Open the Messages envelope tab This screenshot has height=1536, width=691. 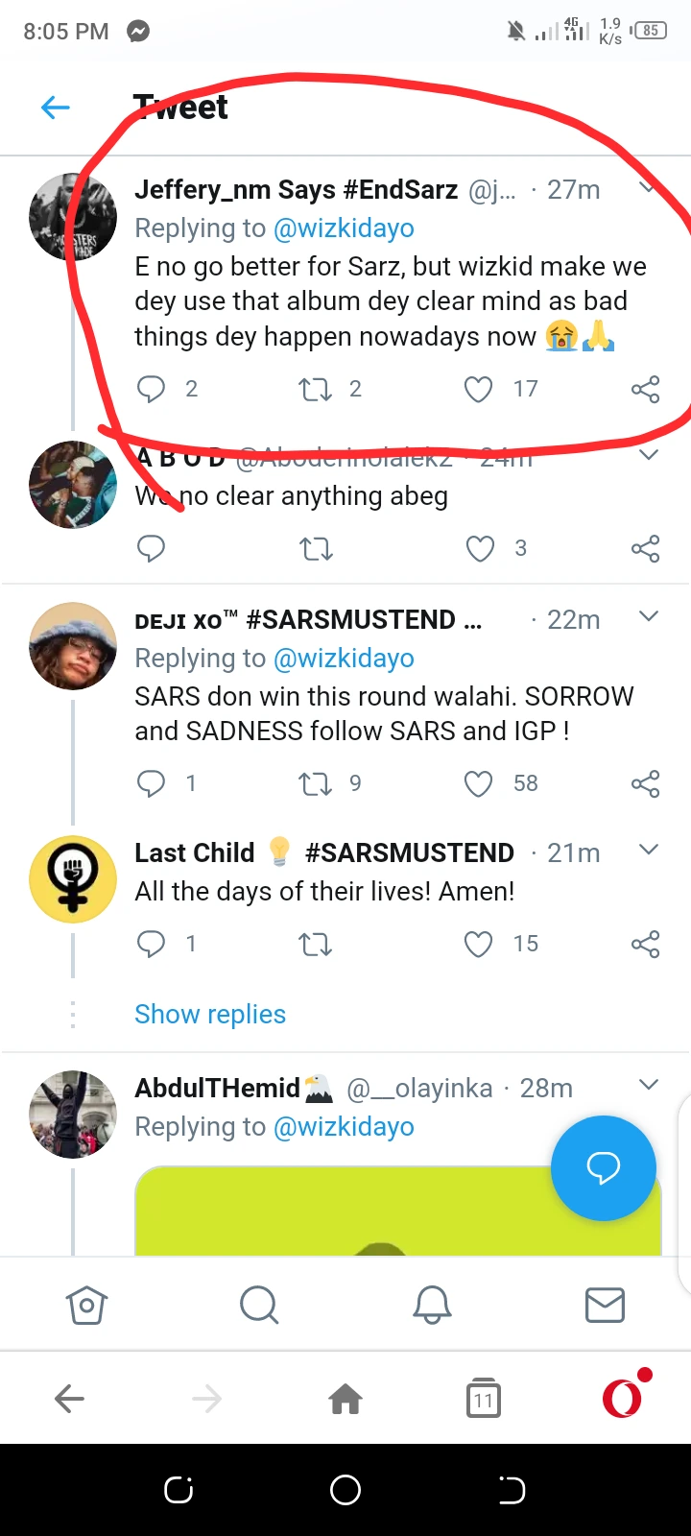pyautogui.click(x=605, y=1305)
